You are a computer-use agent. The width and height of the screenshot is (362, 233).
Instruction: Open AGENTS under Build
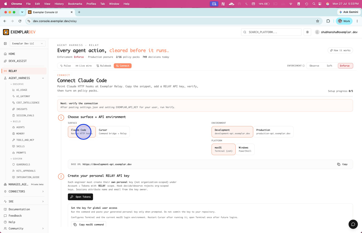20,127
